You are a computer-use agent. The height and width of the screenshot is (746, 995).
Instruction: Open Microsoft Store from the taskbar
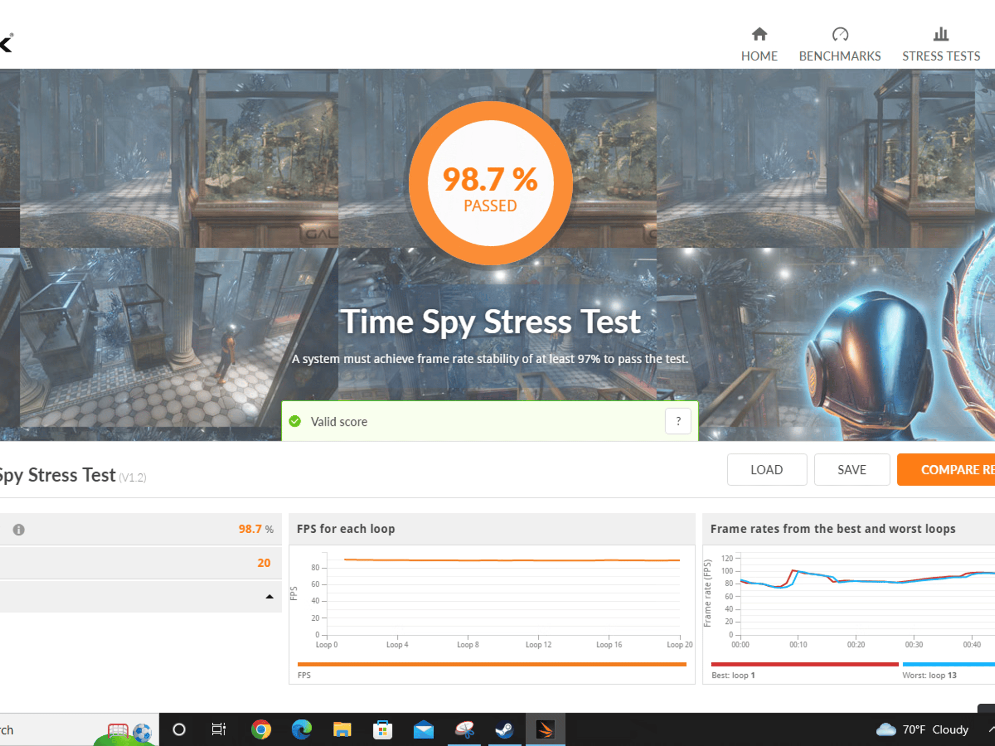[x=383, y=729]
